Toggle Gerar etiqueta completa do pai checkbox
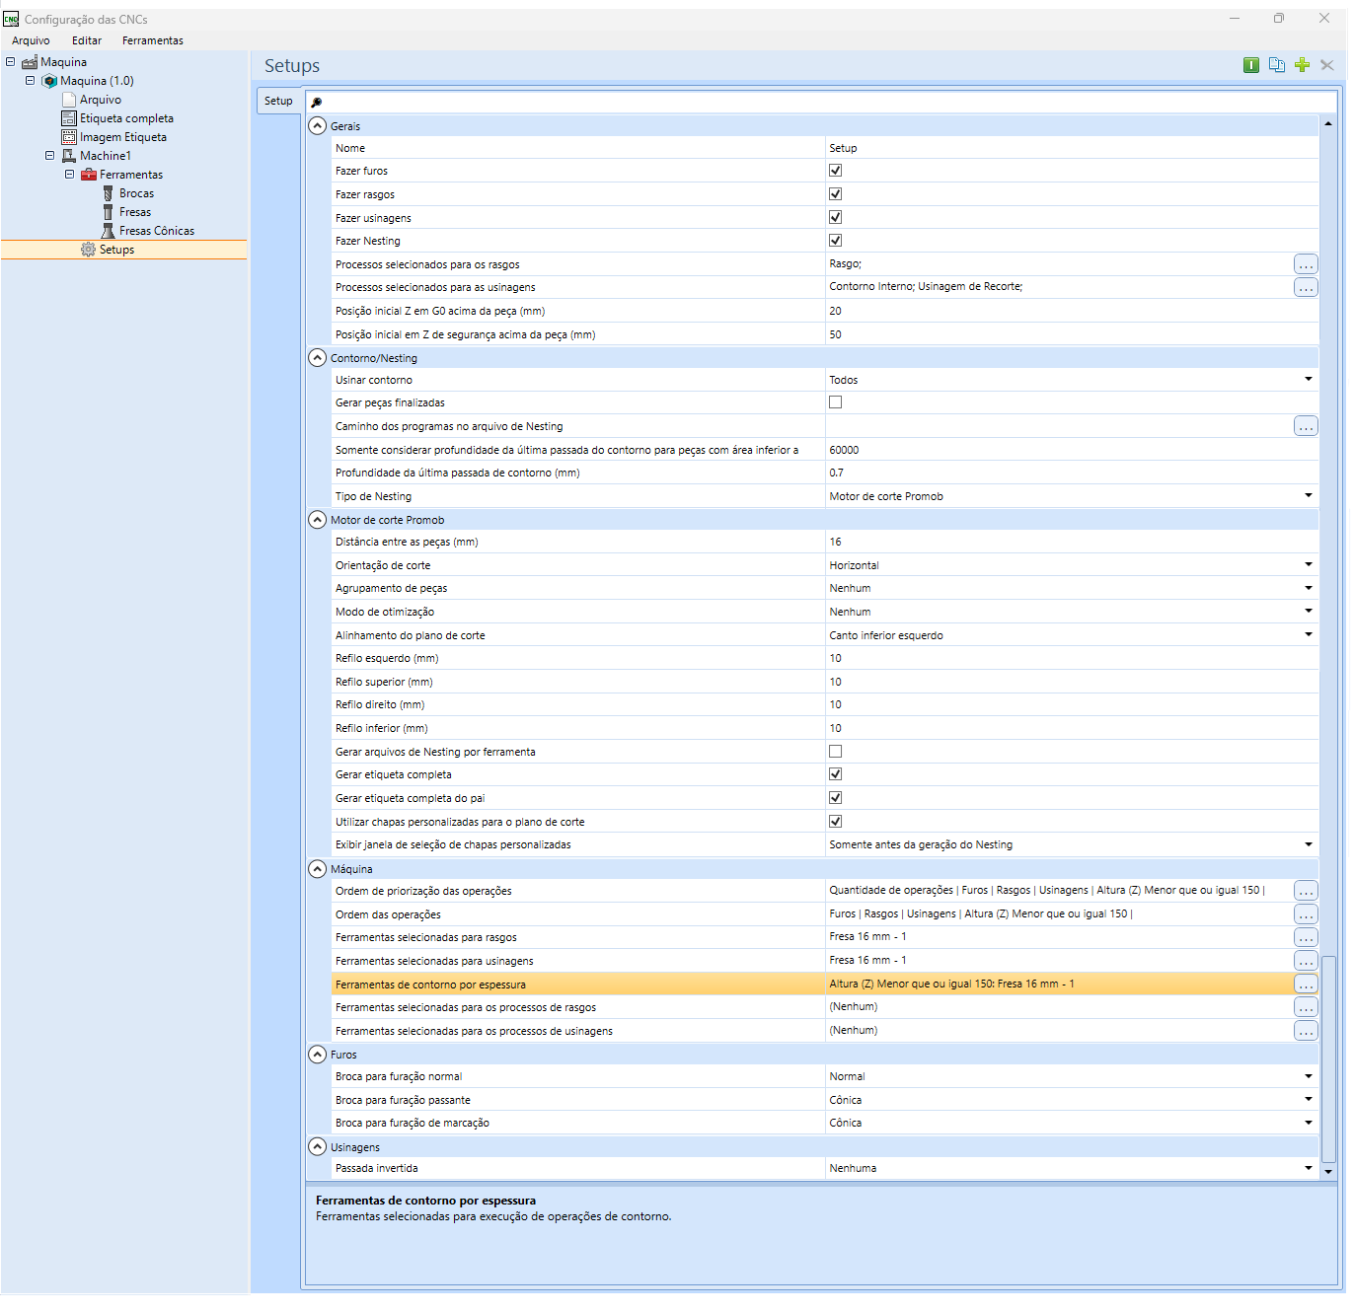 (x=836, y=798)
